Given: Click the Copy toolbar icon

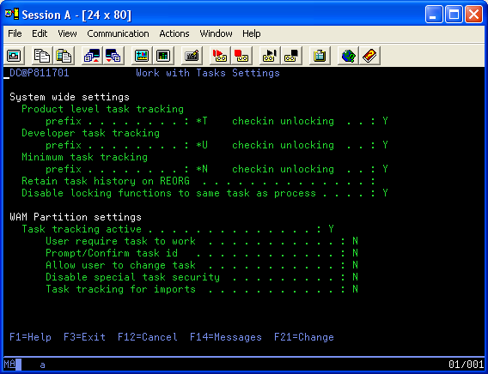Looking at the screenshot, I should pyautogui.click(x=42, y=56).
